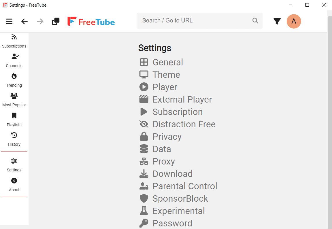Select Most Popular in the sidebar

coord(14,100)
